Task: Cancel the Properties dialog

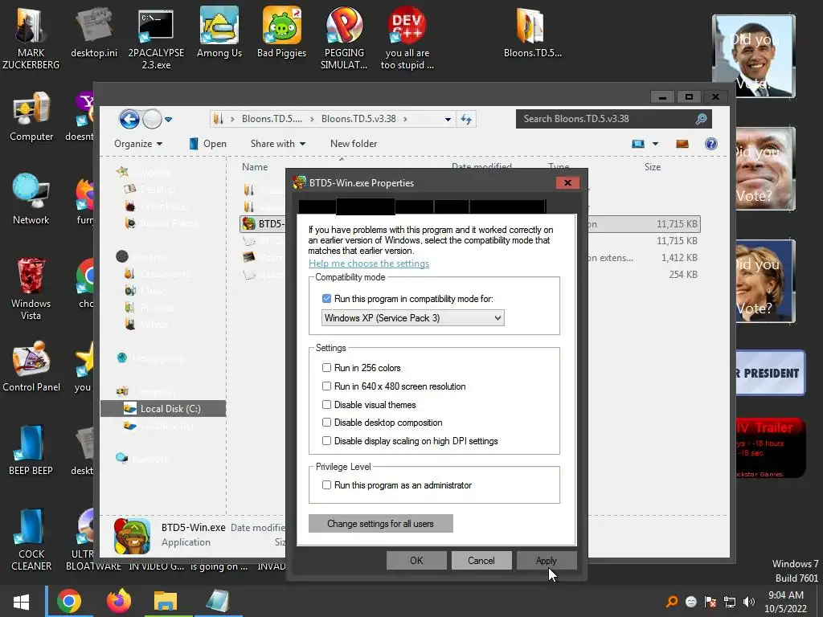Action: coord(481,560)
